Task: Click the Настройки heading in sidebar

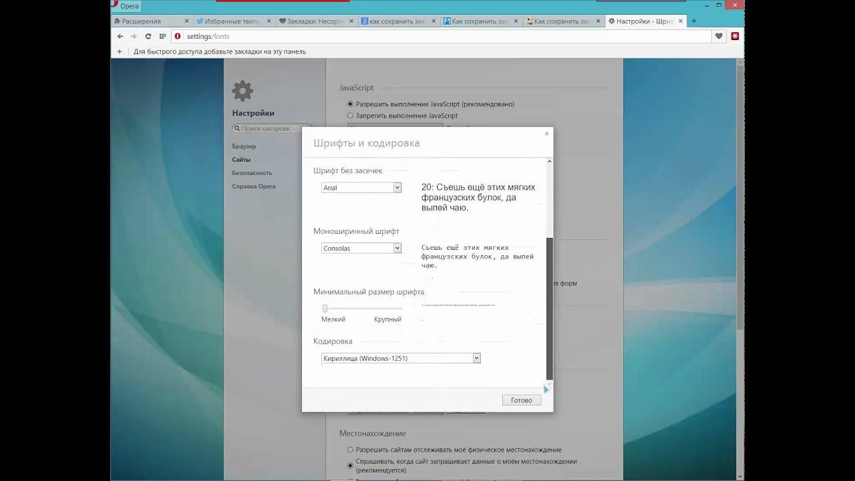Action: 253,113
